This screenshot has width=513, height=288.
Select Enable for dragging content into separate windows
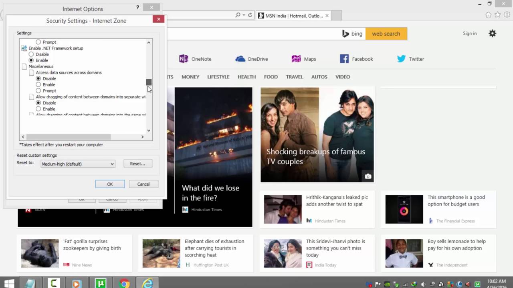tap(38, 109)
